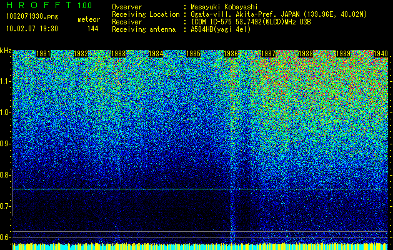The width and height of the screenshot is (393, 250).
Task: Click time marker 1940
Action: pos(381,54)
